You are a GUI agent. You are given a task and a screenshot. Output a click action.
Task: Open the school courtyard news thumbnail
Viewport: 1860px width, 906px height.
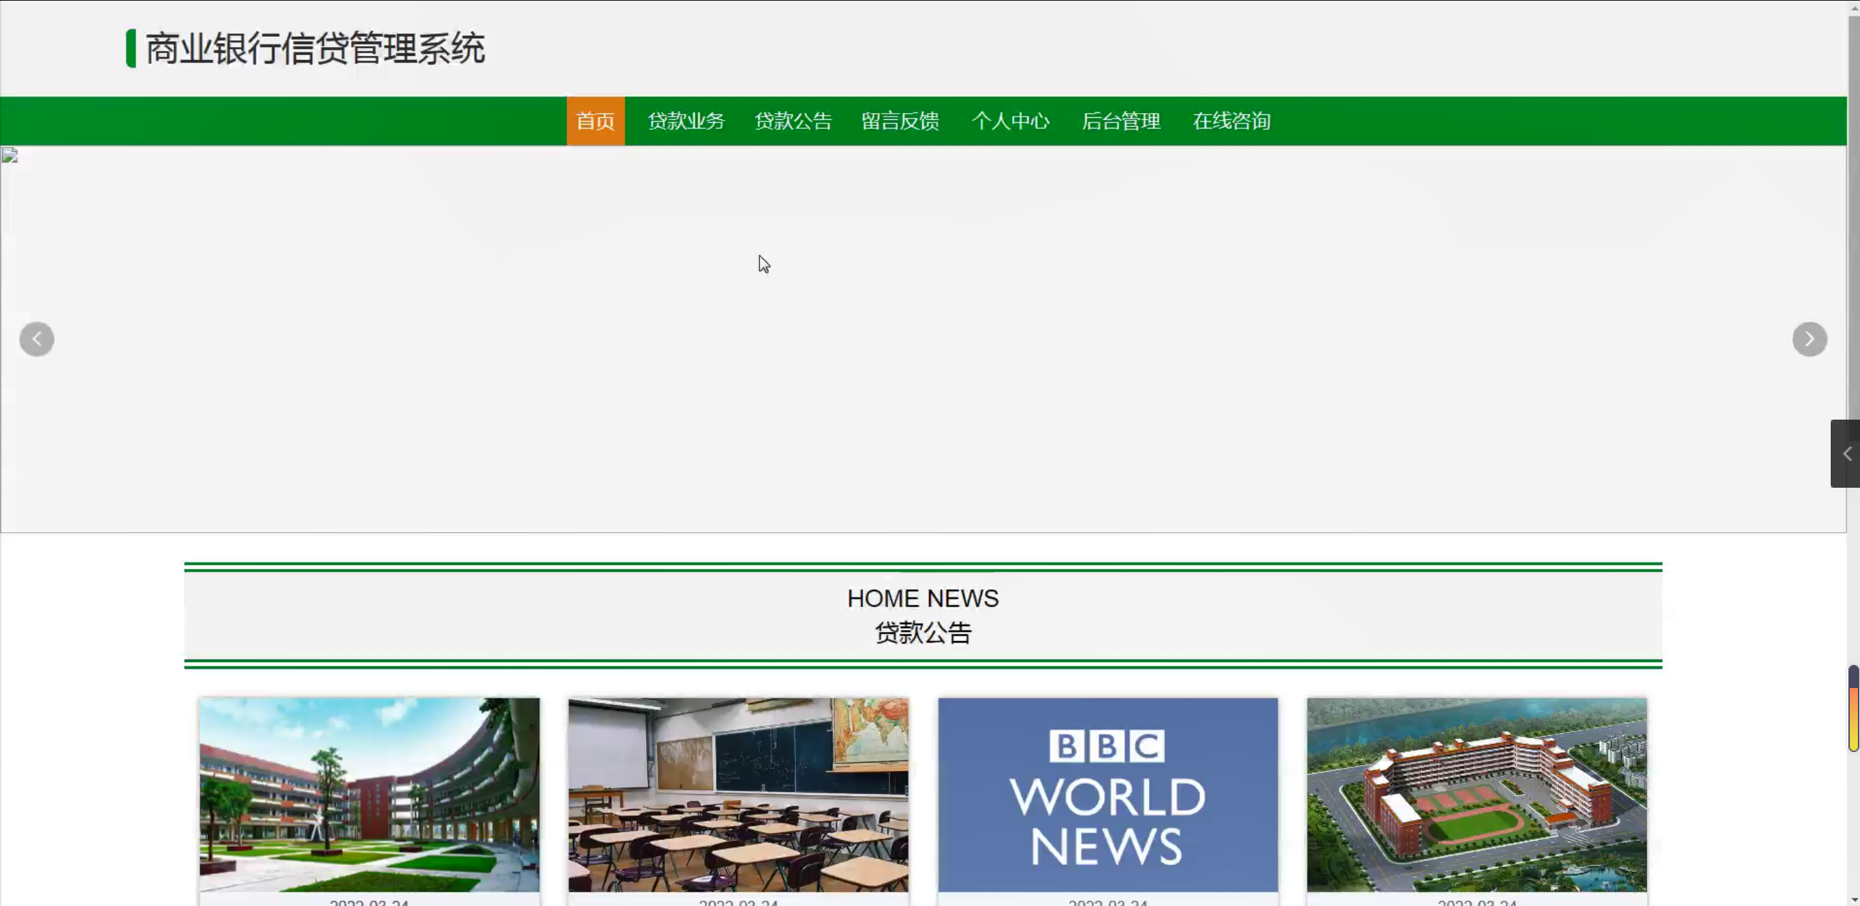(369, 794)
